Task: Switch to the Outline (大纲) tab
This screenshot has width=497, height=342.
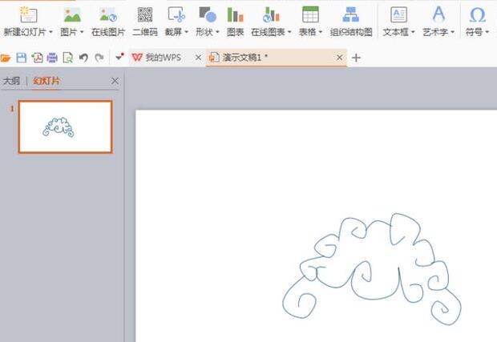Action: tap(11, 81)
